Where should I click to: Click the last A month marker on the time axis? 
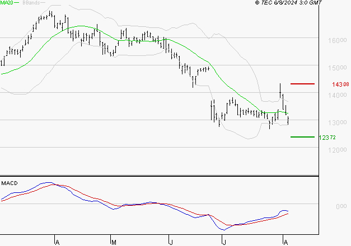click(286, 243)
